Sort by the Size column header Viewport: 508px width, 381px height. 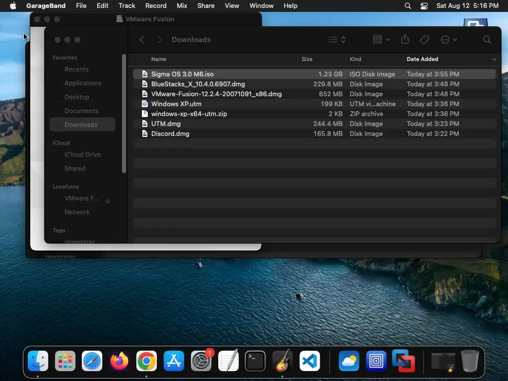coord(307,60)
